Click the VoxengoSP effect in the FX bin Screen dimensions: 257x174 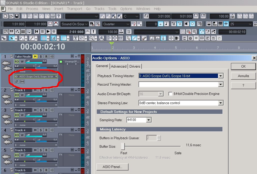72,62
